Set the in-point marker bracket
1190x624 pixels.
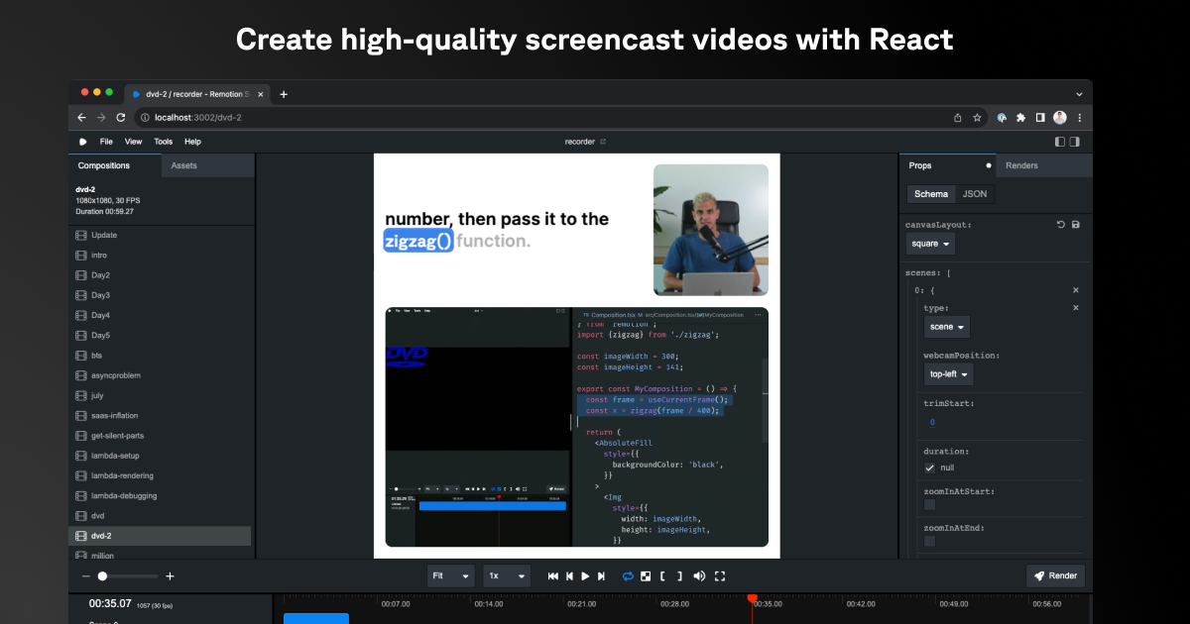tap(663, 576)
